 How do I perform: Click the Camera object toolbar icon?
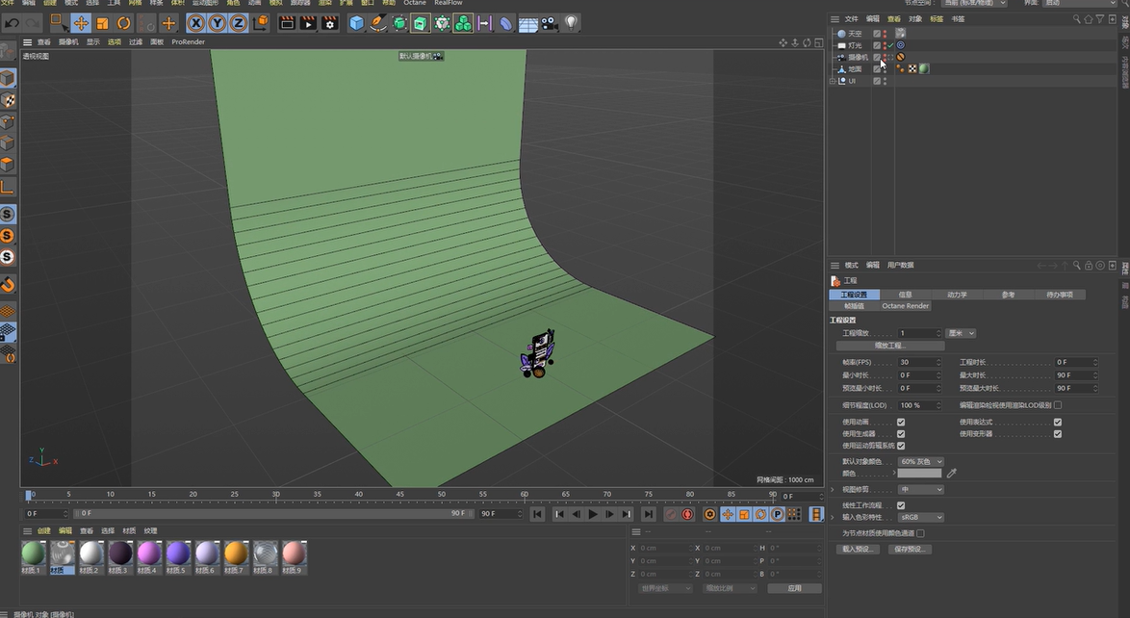pos(550,24)
